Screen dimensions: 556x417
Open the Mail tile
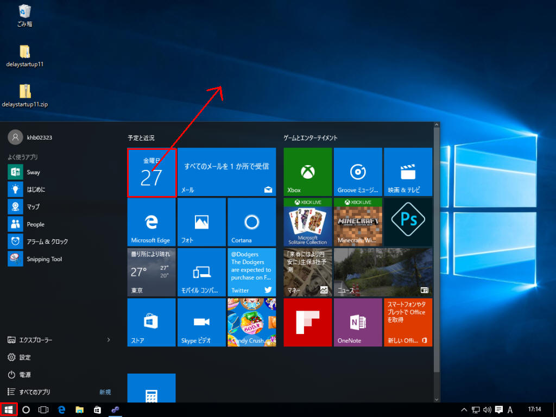click(226, 172)
